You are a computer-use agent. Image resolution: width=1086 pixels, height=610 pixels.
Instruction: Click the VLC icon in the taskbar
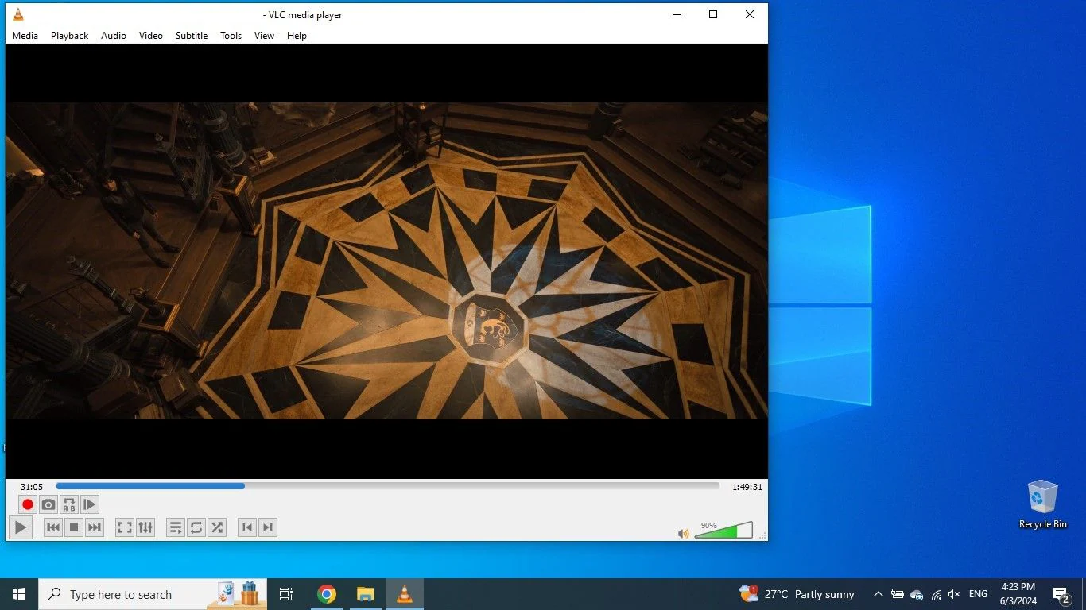pos(405,594)
